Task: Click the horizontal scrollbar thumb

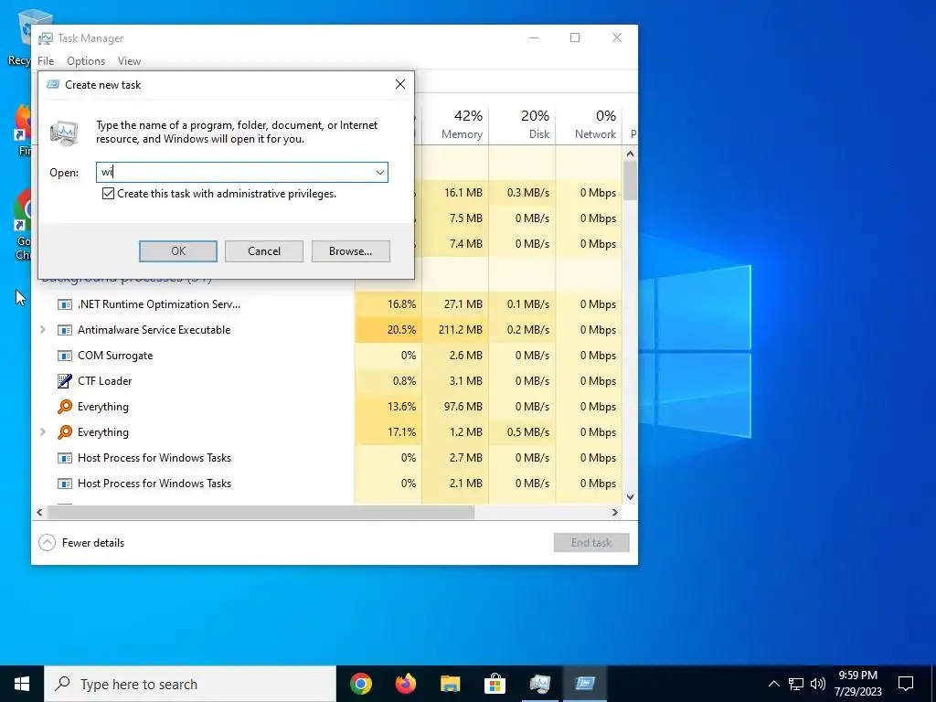Action: [261, 512]
